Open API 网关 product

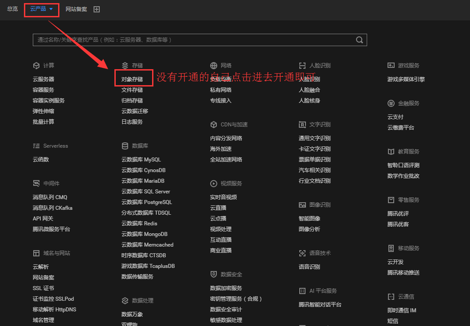pos(43,218)
